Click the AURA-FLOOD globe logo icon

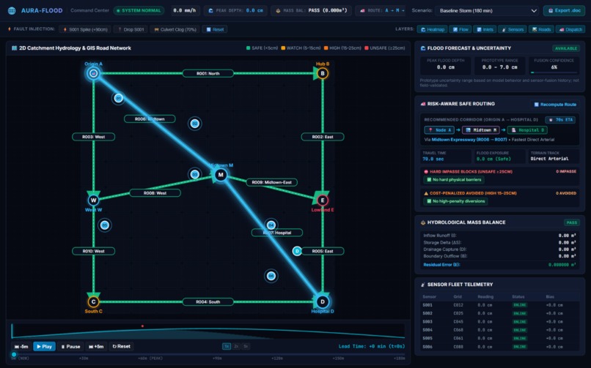12,10
